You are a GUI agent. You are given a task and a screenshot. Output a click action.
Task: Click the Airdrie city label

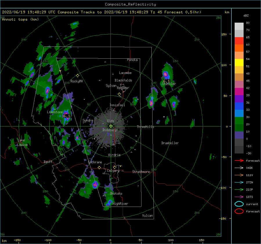(x=114, y=155)
